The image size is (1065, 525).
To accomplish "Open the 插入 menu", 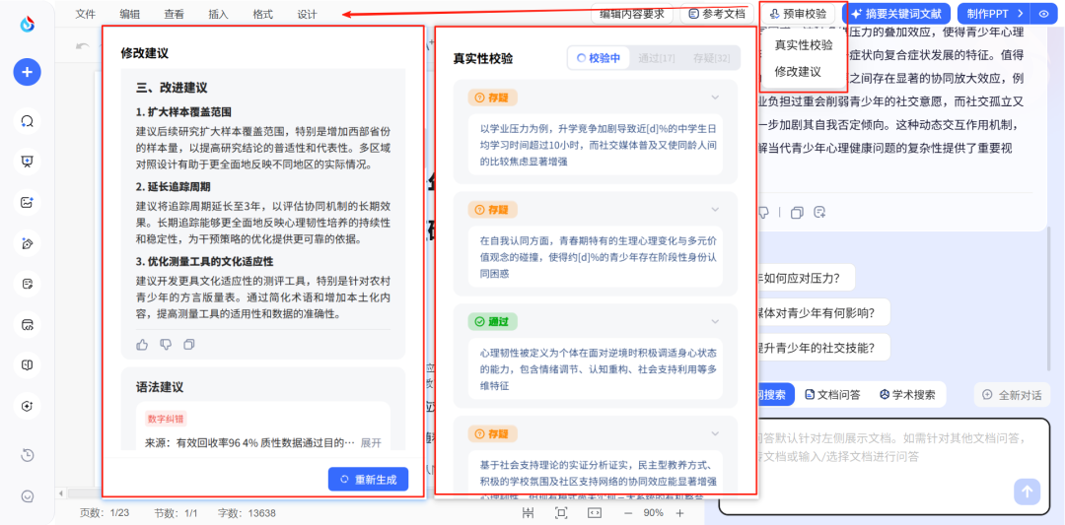I will click(218, 14).
